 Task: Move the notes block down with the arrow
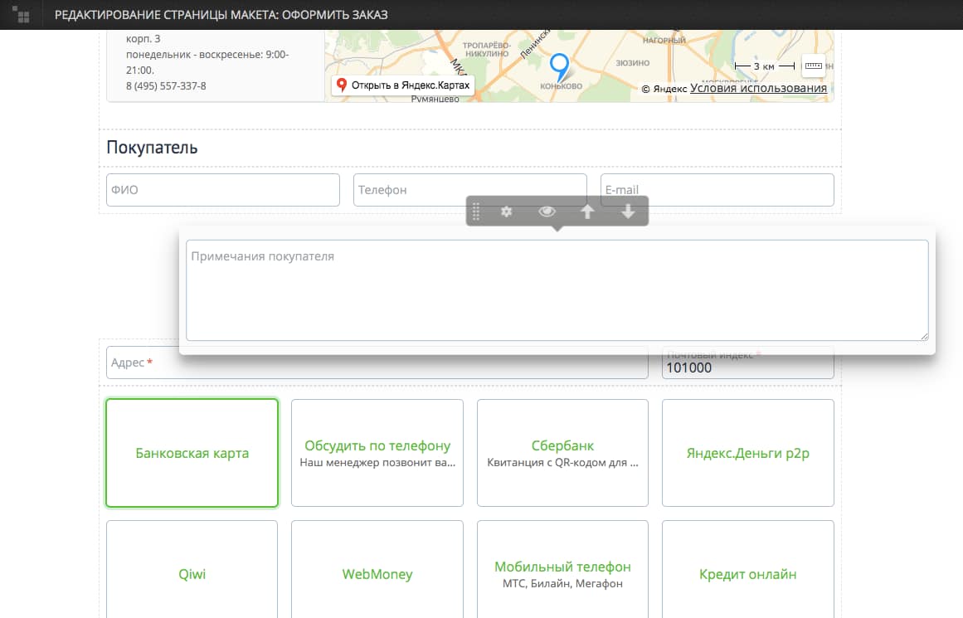click(628, 212)
